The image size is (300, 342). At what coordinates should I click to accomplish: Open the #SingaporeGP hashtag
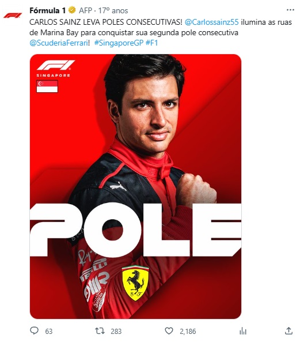(119, 43)
